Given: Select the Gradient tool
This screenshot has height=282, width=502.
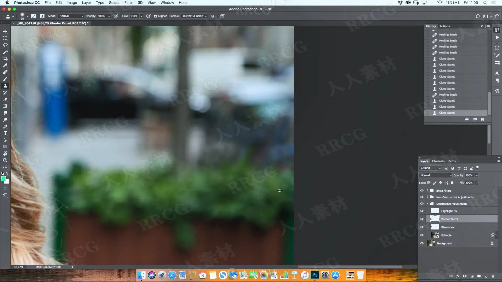Looking at the screenshot, I should tap(5, 106).
